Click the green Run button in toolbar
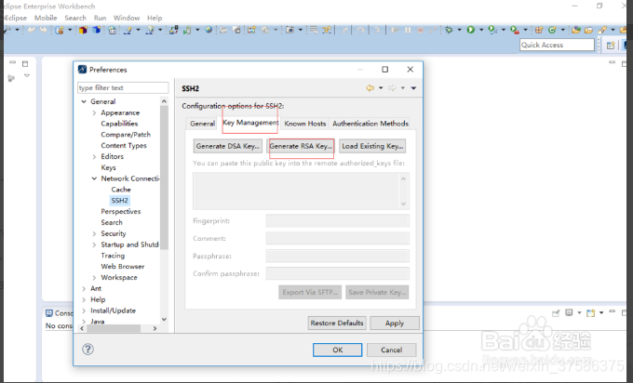 tap(471, 30)
